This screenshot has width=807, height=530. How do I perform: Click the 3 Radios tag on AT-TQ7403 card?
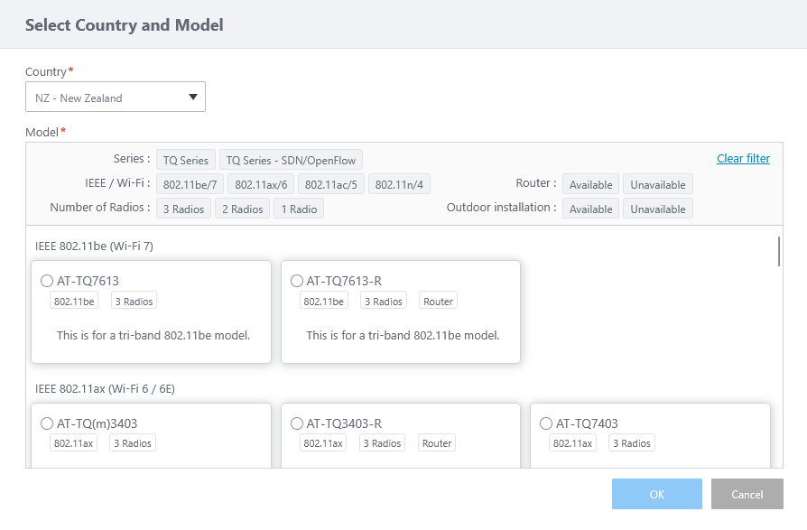pyautogui.click(x=632, y=443)
